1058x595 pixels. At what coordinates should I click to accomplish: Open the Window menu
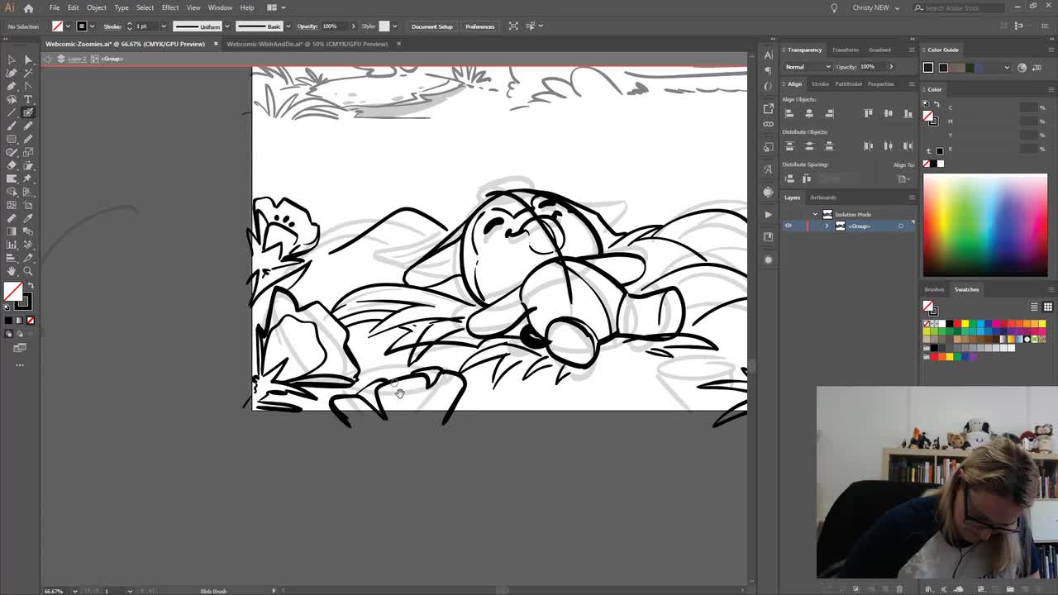click(x=220, y=7)
